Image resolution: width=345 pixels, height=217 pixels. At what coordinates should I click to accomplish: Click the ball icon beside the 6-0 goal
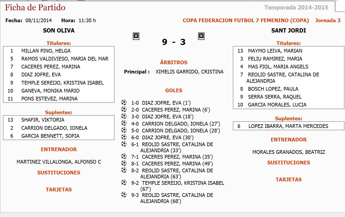(x=124, y=137)
